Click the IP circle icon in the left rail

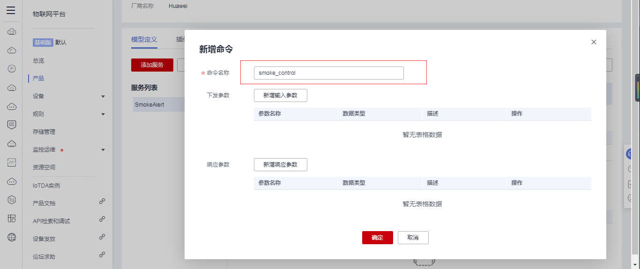pos(12,69)
